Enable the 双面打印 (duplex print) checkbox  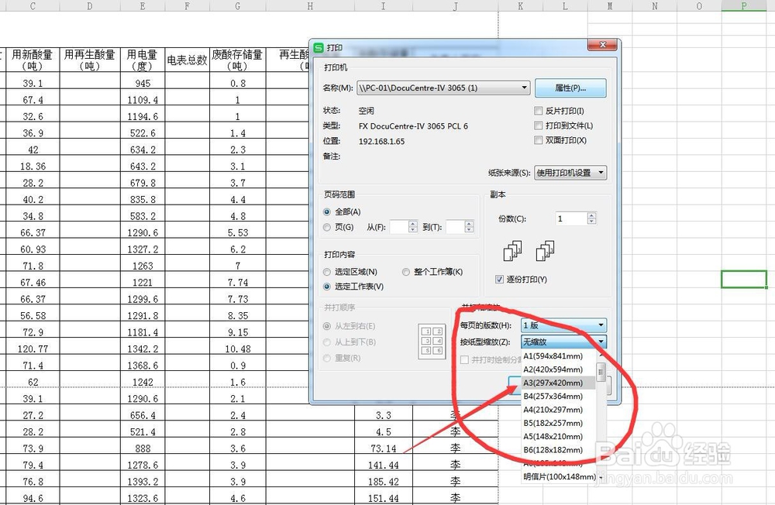pos(538,139)
